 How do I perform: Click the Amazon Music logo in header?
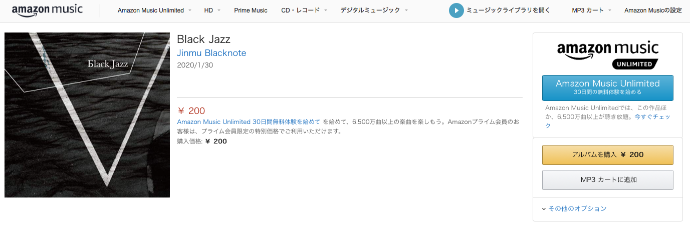tap(47, 10)
